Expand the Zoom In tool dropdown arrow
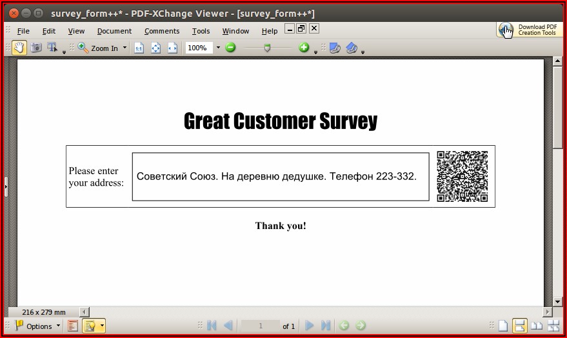This screenshot has width=567, height=338. 124,48
